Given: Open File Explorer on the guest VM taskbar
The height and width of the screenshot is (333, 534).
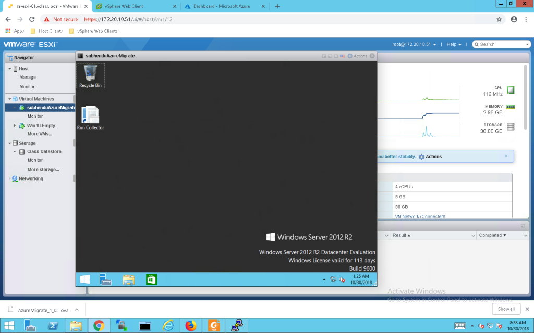Looking at the screenshot, I should click(x=128, y=279).
